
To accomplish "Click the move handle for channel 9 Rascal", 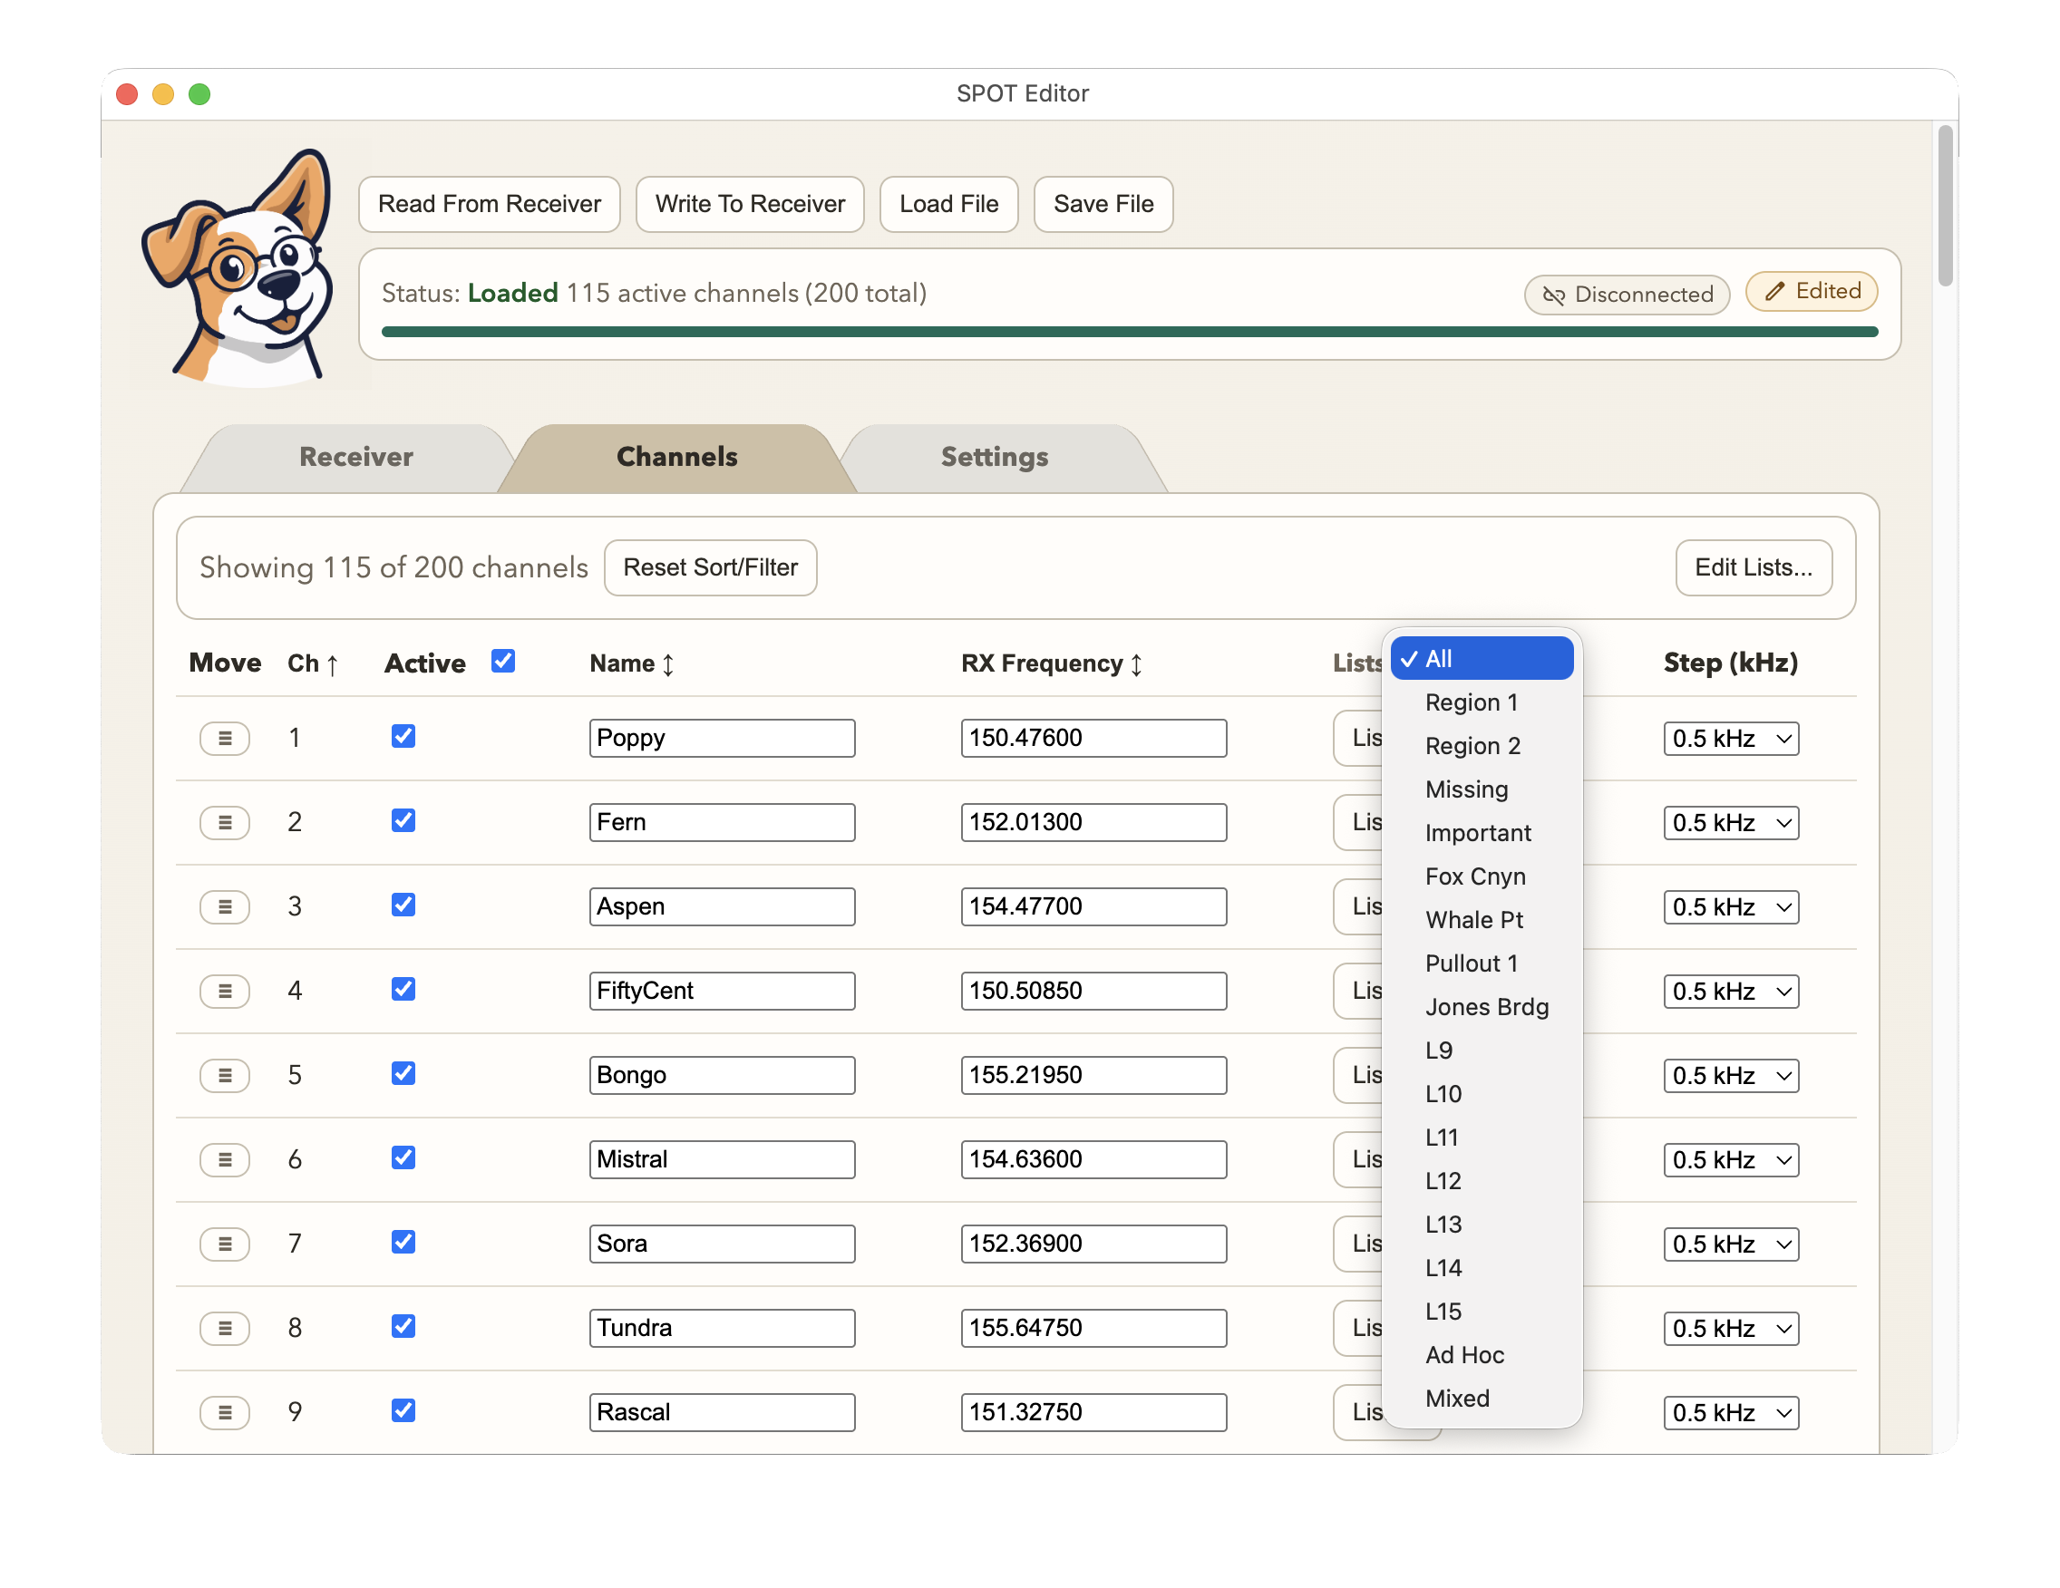I will (x=225, y=1412).
